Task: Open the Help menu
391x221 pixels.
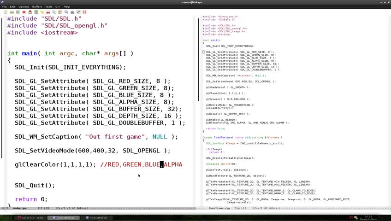Action: [66, 7]
